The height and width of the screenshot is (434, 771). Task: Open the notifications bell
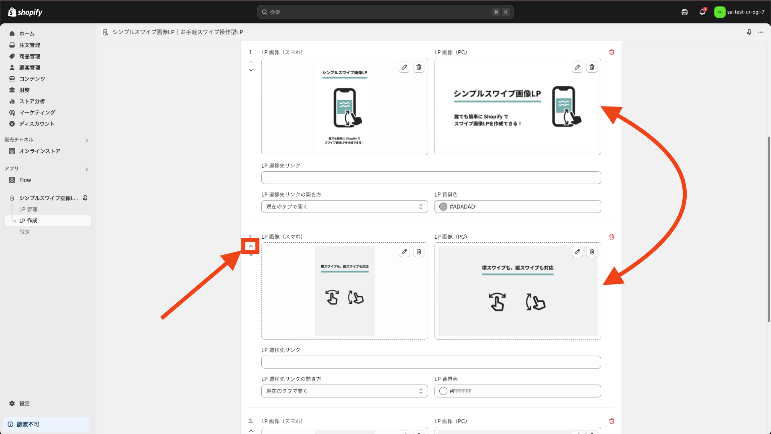coord(702,12)
